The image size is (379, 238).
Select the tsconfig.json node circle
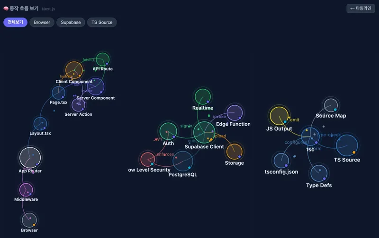pyautogui.click(x=281, y=161)
